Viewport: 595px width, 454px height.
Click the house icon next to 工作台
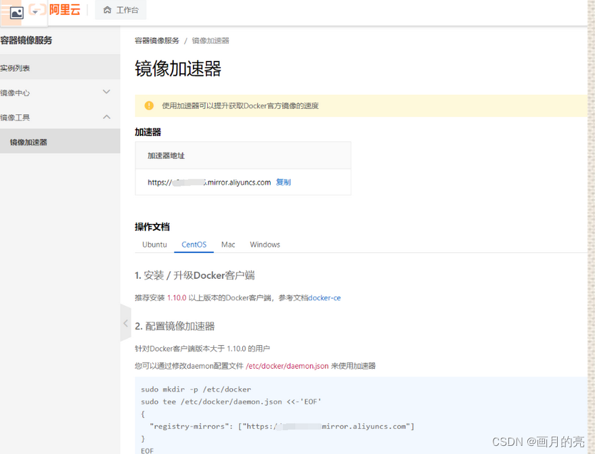click(108, 10)
